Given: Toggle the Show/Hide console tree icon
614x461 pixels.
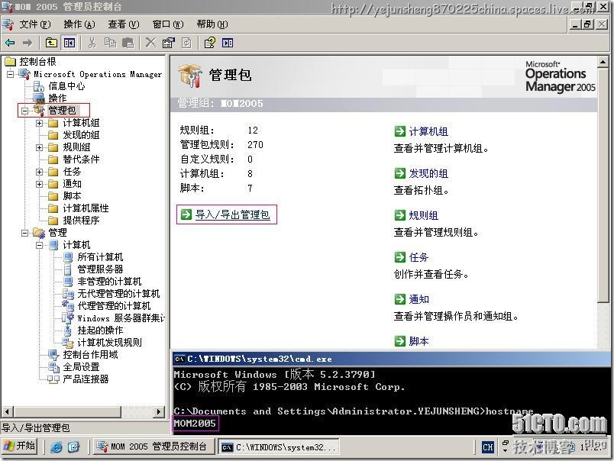Looking at the screenshot, I should pos(69,43).
